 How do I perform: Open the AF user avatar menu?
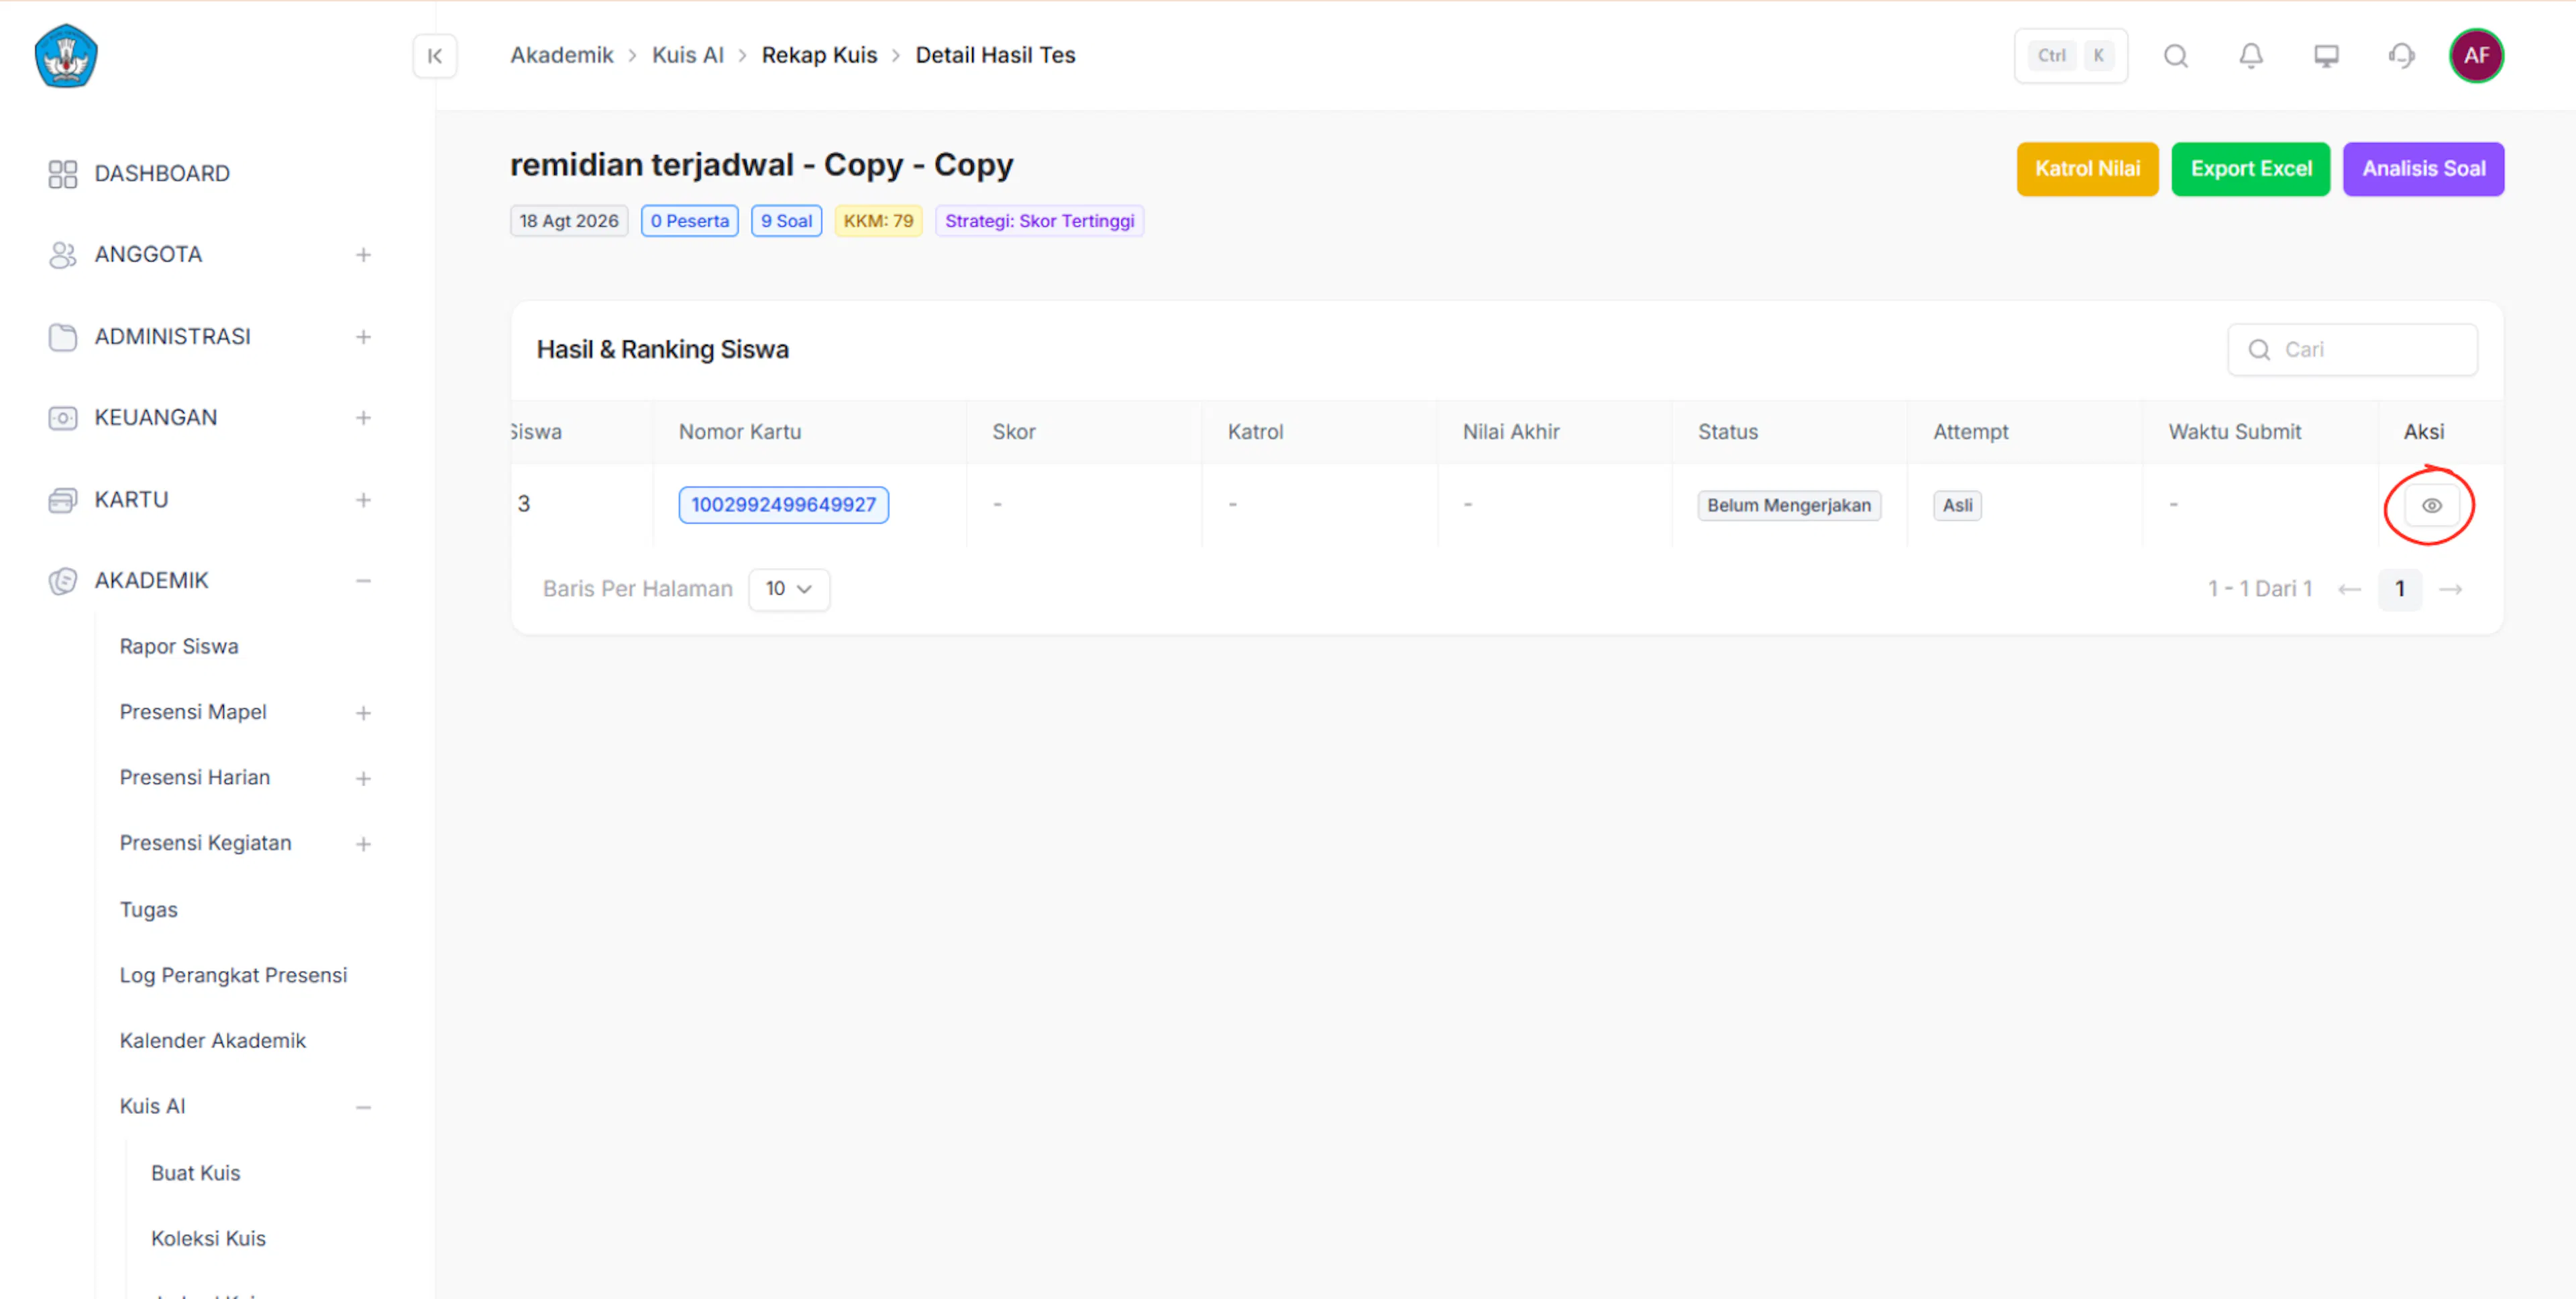(x=2476, y=56)
